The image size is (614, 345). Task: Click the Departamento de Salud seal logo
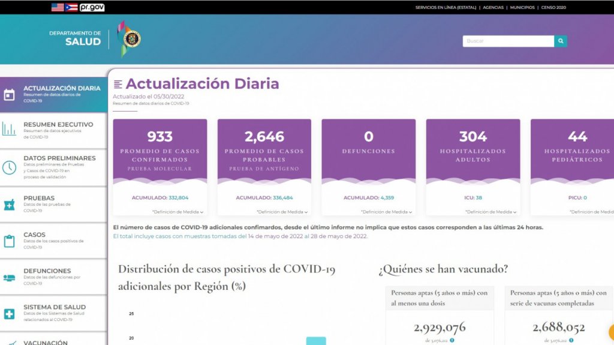[131, 39]
